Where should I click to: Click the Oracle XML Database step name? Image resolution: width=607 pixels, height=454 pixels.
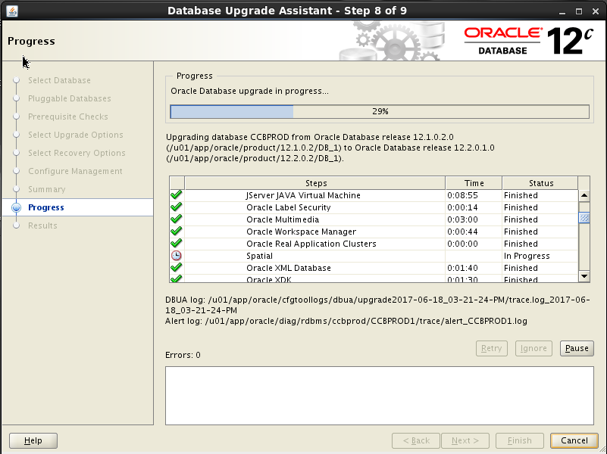(289, 268)
